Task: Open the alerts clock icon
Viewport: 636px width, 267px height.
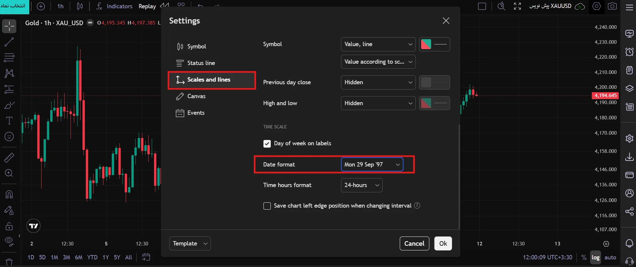Action: pyautogui.click(x=629, y=52)
